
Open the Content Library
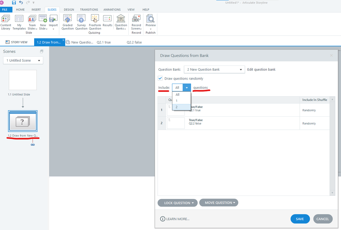(6, 22)
